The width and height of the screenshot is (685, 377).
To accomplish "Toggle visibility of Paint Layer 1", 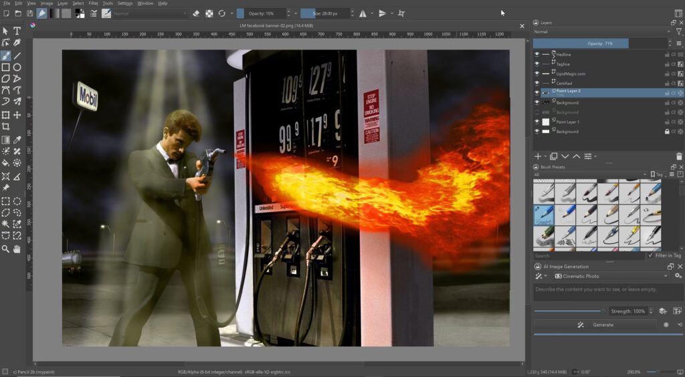I will pyautogui.click(x=536, y=122).
